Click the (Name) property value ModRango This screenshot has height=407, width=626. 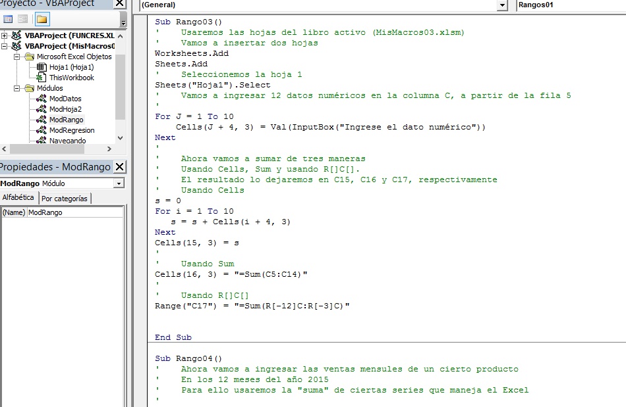(74, 212)
